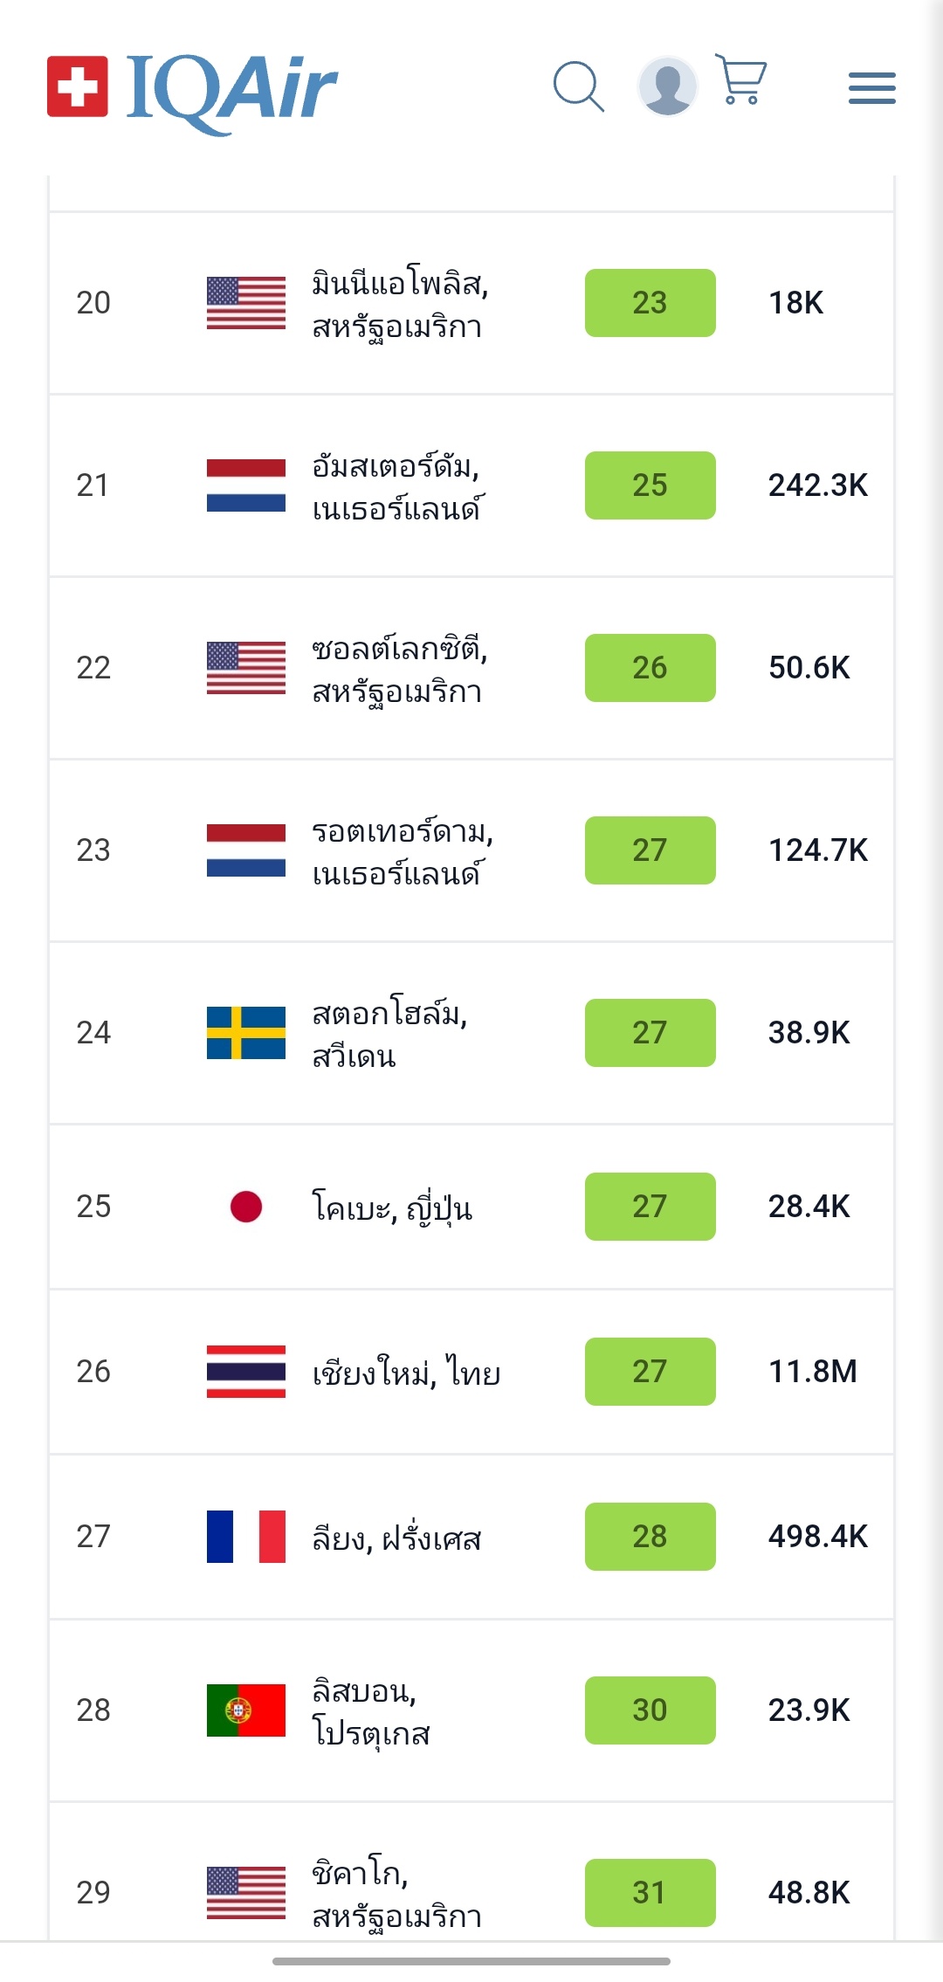Open Rotterdam, Netherlands ranking entry
943x1982 pixels.
[402, 852]
